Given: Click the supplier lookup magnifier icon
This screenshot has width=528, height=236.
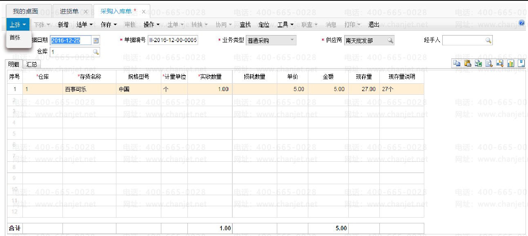Looking at the screenshot, I should (390, 40).
